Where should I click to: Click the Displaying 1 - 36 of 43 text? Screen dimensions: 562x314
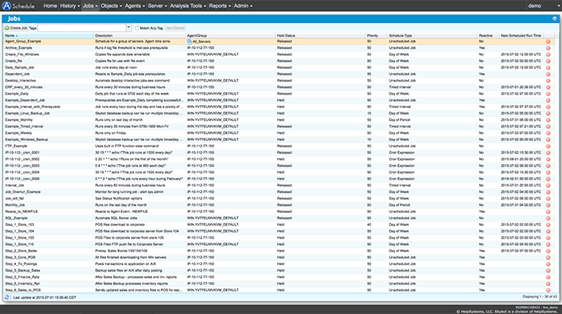(x=540, y=297)
